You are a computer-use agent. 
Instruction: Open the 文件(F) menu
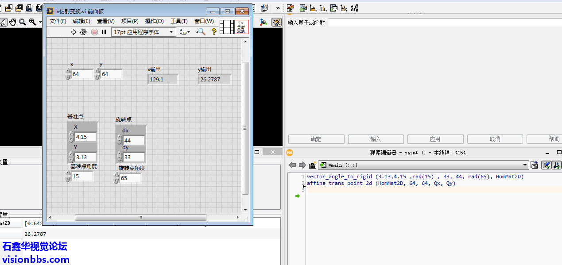click(58, 21)
